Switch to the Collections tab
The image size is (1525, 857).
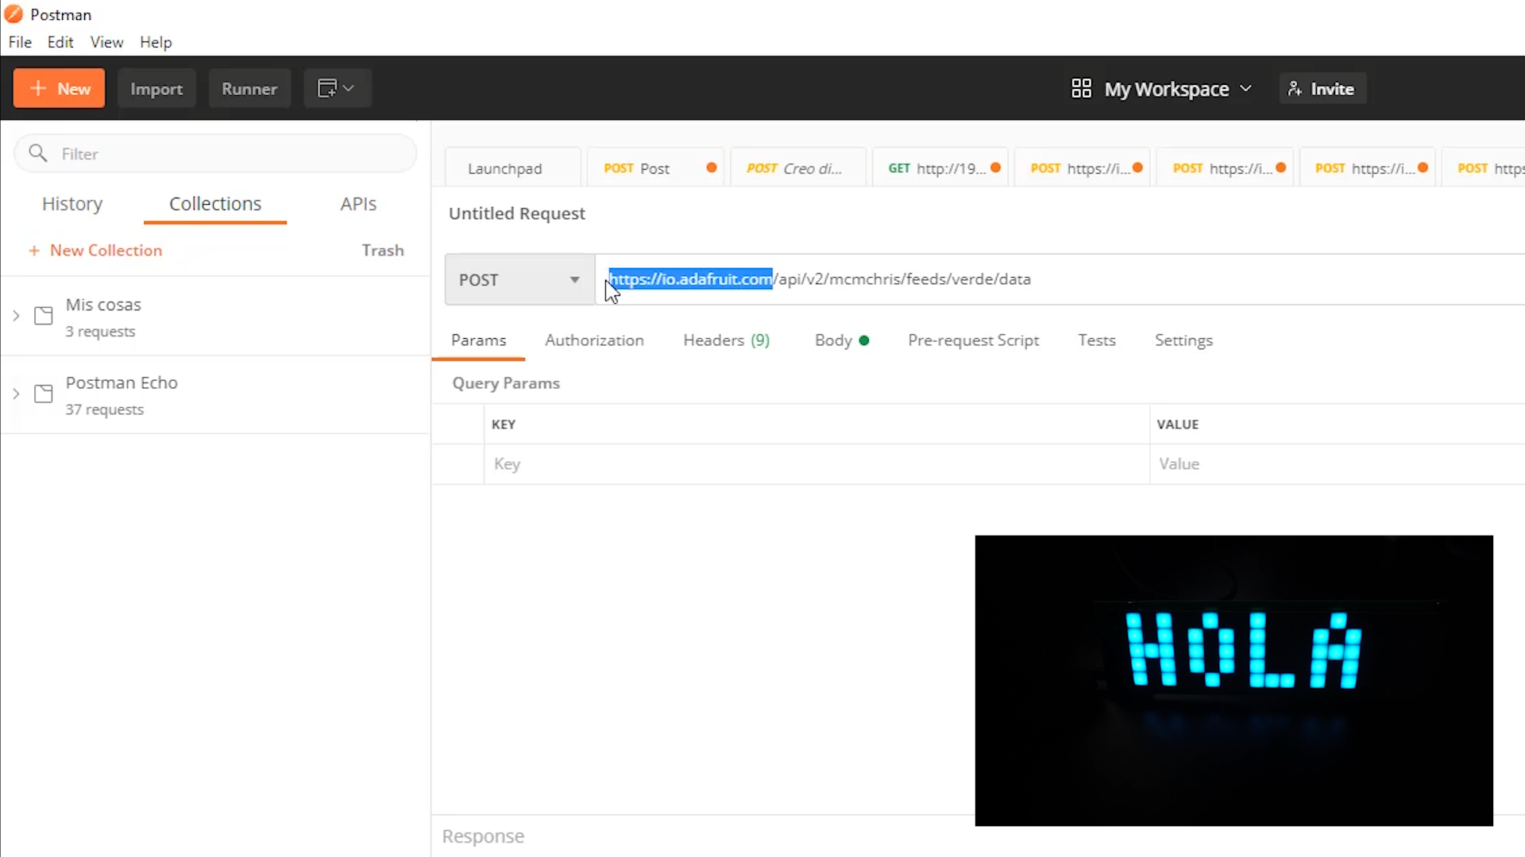[215, 204]
